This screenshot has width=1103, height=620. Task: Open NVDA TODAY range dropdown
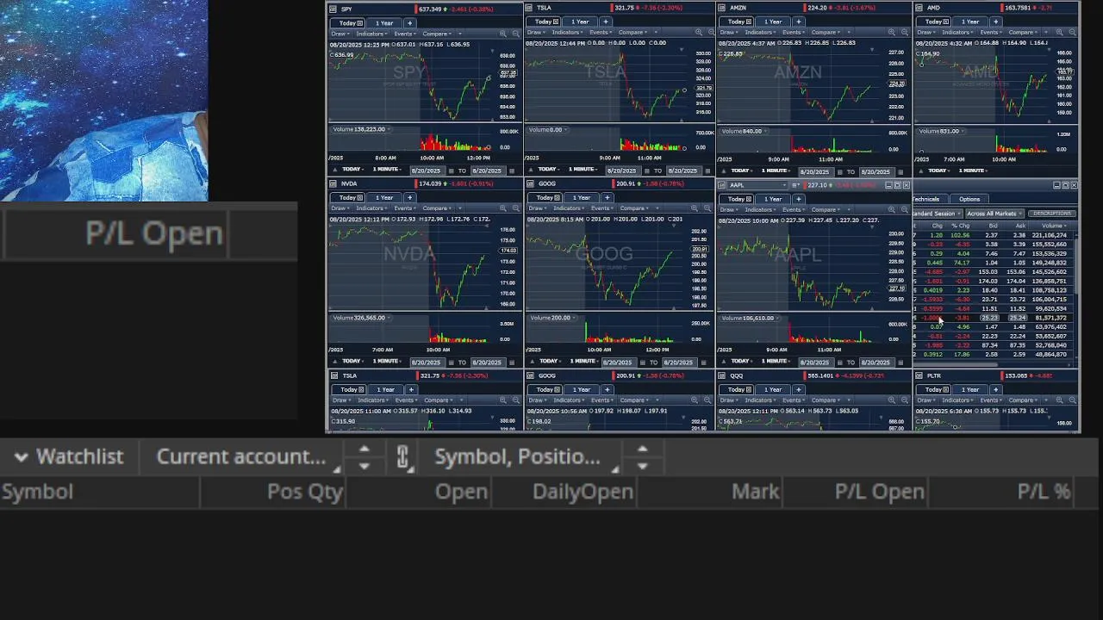[353, 361]
